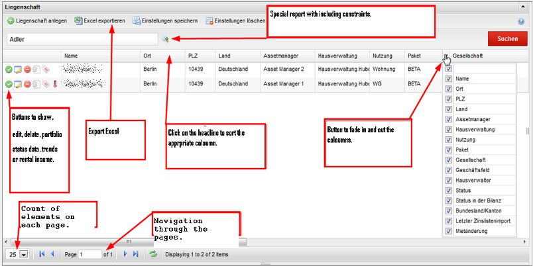
Task: Click Einstellungen speichern in toolbar
Action: [165, 21]
